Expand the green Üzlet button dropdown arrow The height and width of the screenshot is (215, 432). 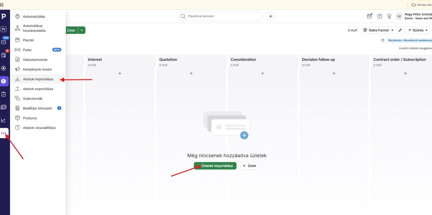pos(82,30)
